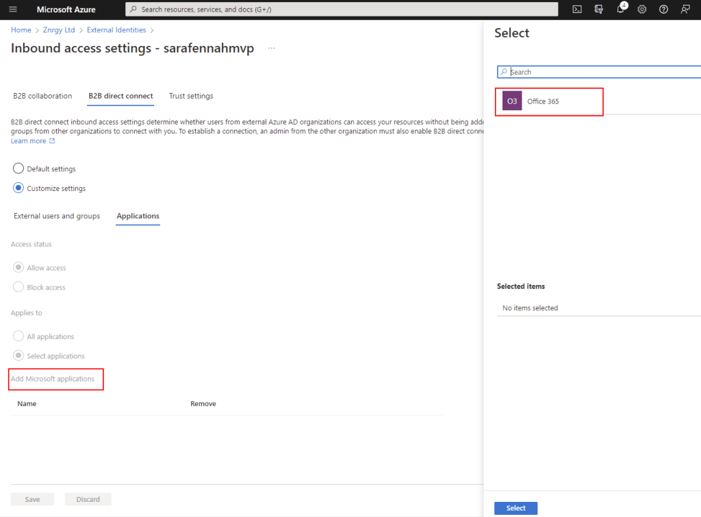Open the feedback icon in header
Screen dimensions: 701x517
coord(685,10)
